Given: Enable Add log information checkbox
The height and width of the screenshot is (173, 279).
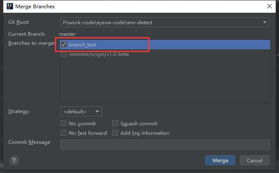Looking at the screenshot, I should [115, 133].
